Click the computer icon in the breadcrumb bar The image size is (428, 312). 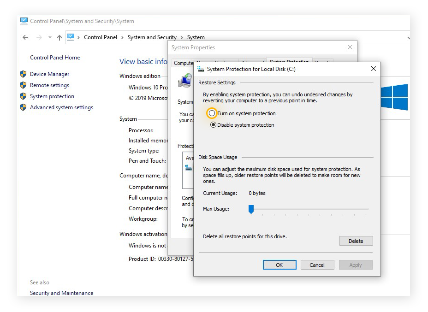tap(70, 37)
